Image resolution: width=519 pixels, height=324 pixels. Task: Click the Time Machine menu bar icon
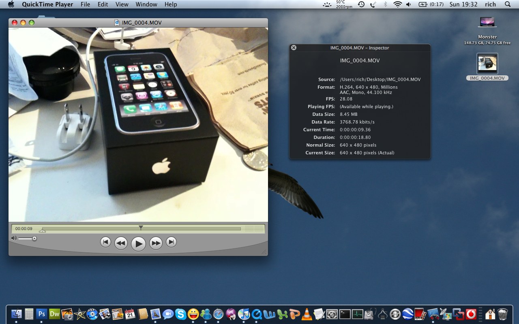(x=361, y=4)
